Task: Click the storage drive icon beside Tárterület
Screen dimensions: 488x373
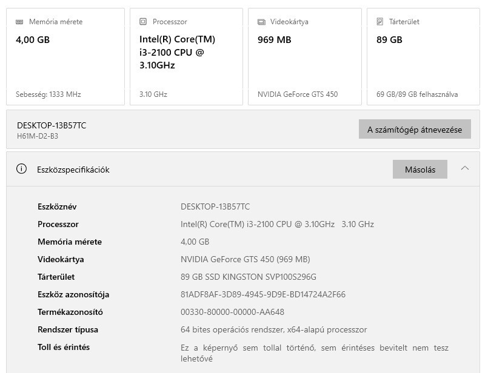Action: pos(380,22)
